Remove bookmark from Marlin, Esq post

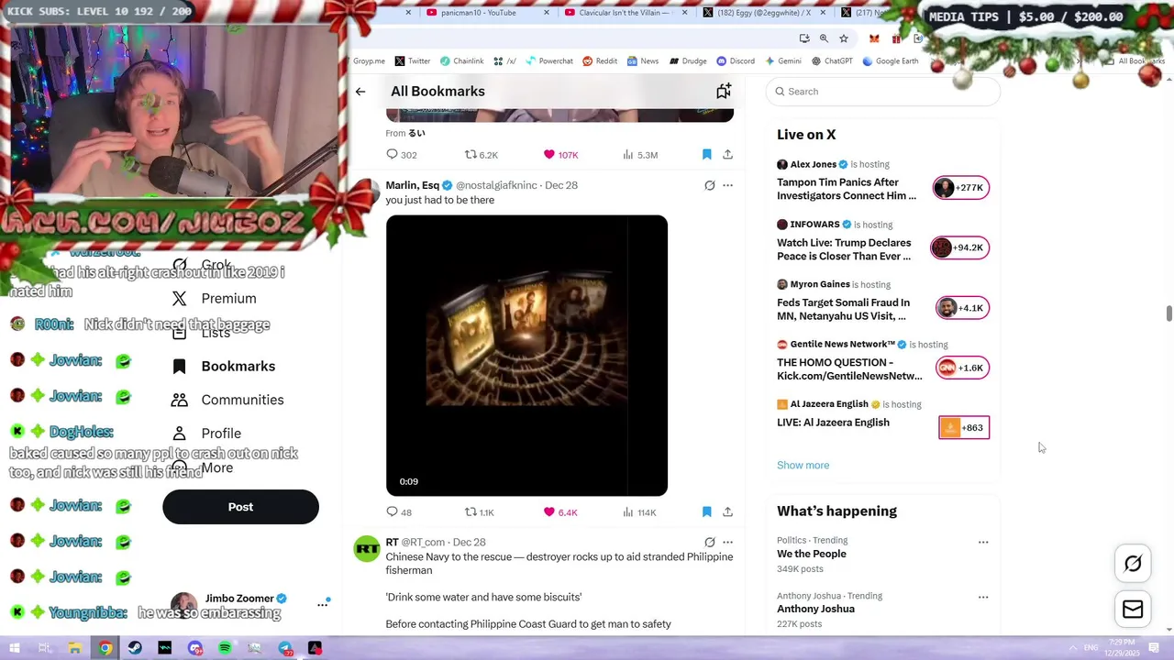[x=706, y=512]
